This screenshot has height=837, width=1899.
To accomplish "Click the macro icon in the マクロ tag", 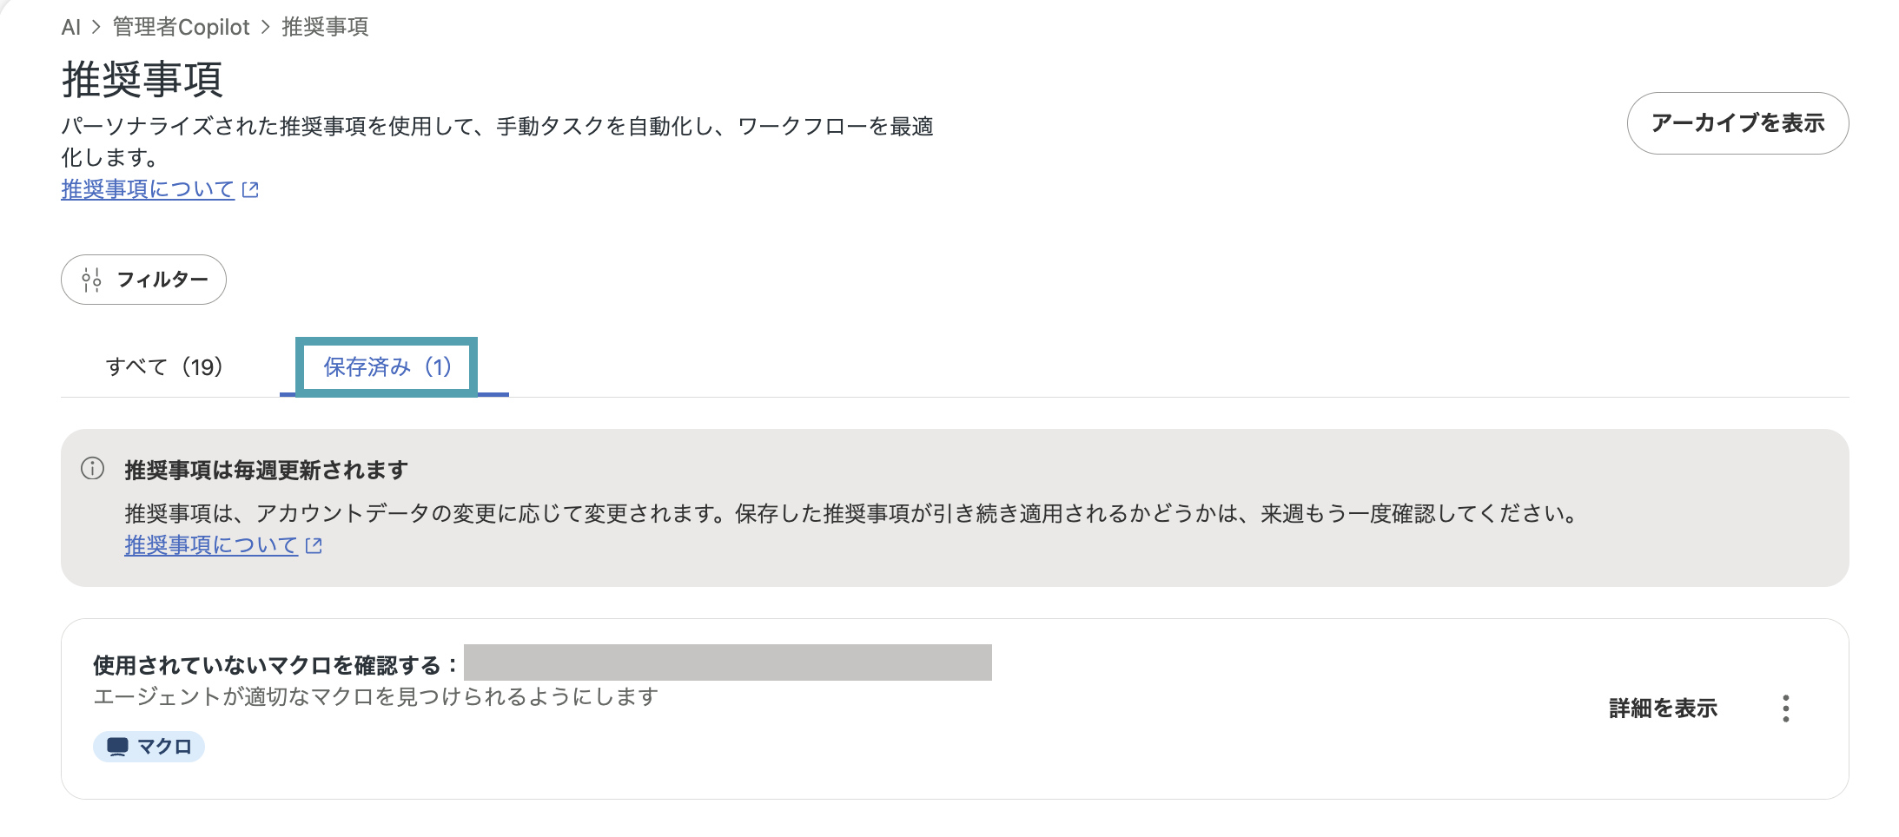I will point(117,747).
